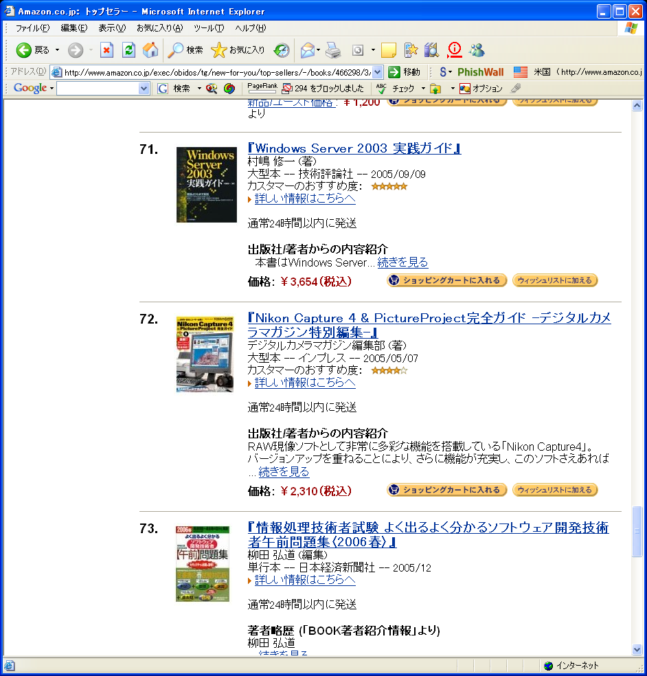
Task: Add the ¥2,310 book to wish list
Action: [x=555, y=490]
